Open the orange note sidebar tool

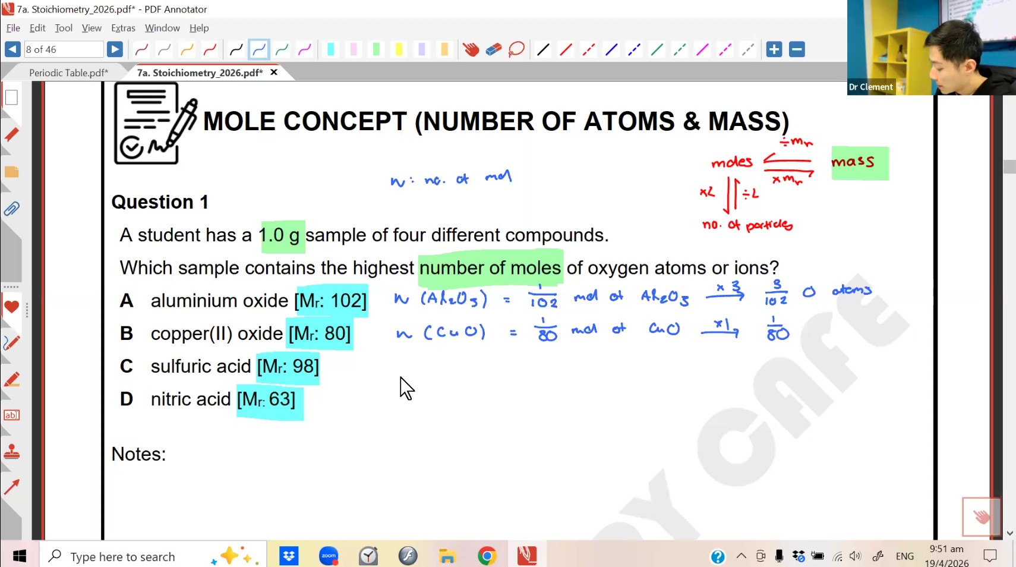(x=11, y=172)
